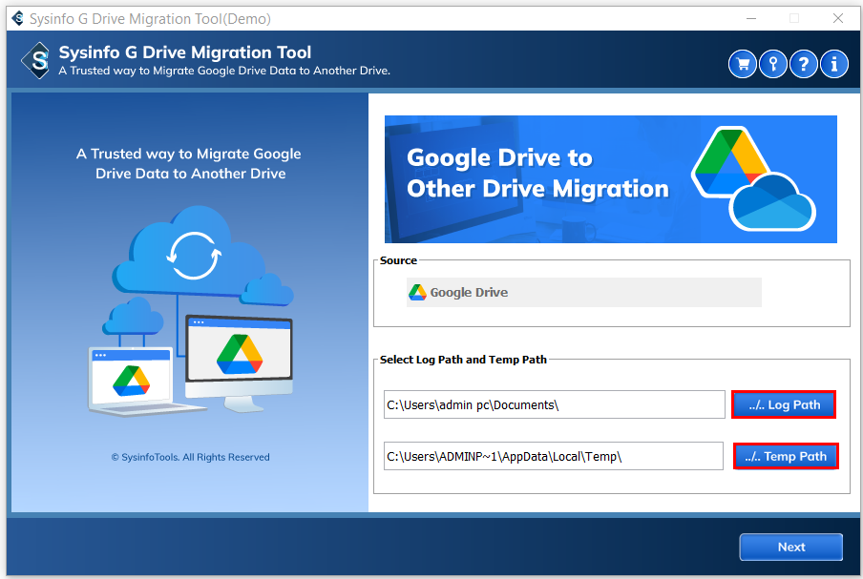Minimize the migration tool window
Viewport: 863px width, 579px height.
click(x=751, y=19)
